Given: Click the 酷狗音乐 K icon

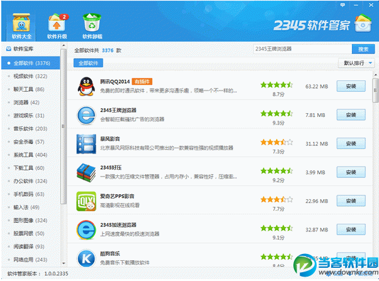Looking at the screenshot, I should pos(86,258).
